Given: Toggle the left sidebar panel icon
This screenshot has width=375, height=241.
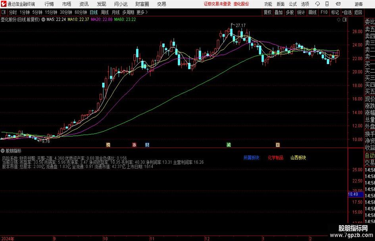Looking at the screenshot, I should coord(4,12).
